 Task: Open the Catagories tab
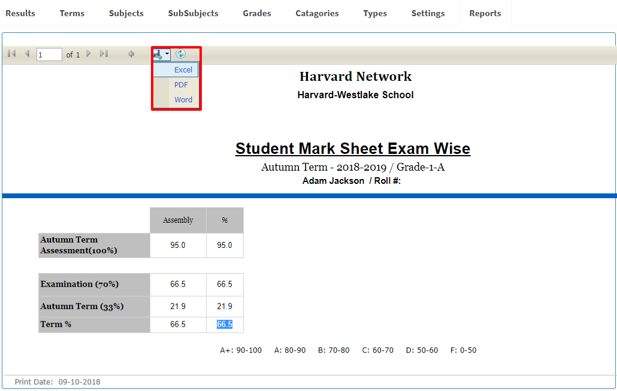coord(317,13)
